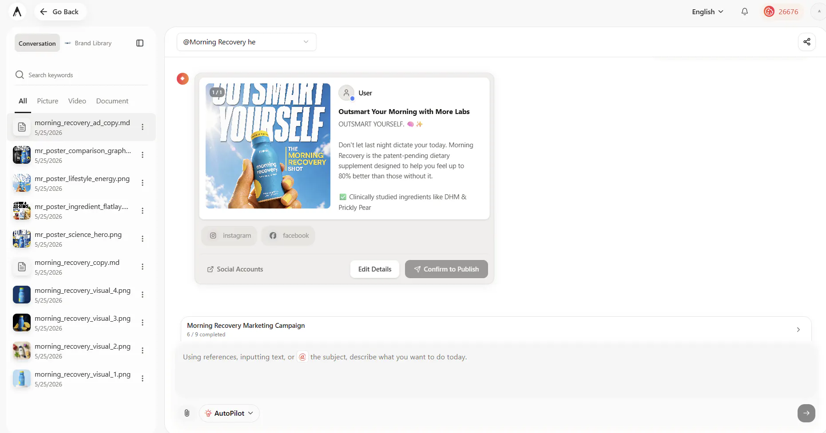Click the User avatar on post preview
This screenshot has height=433, width=826.
click(x=346, y=93)
